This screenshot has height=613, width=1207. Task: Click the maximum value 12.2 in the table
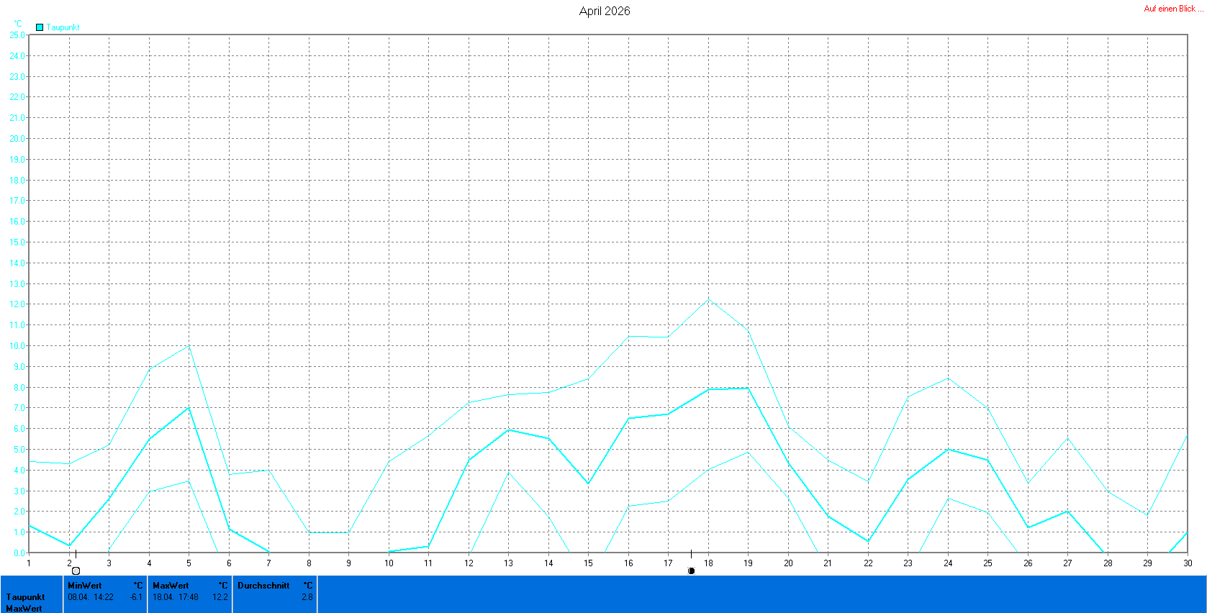tap(220, 597)
